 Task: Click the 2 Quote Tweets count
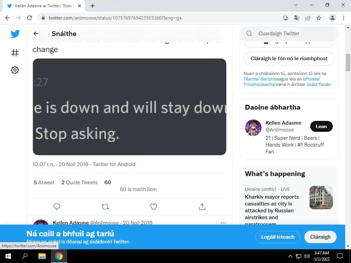coord(80,183)
